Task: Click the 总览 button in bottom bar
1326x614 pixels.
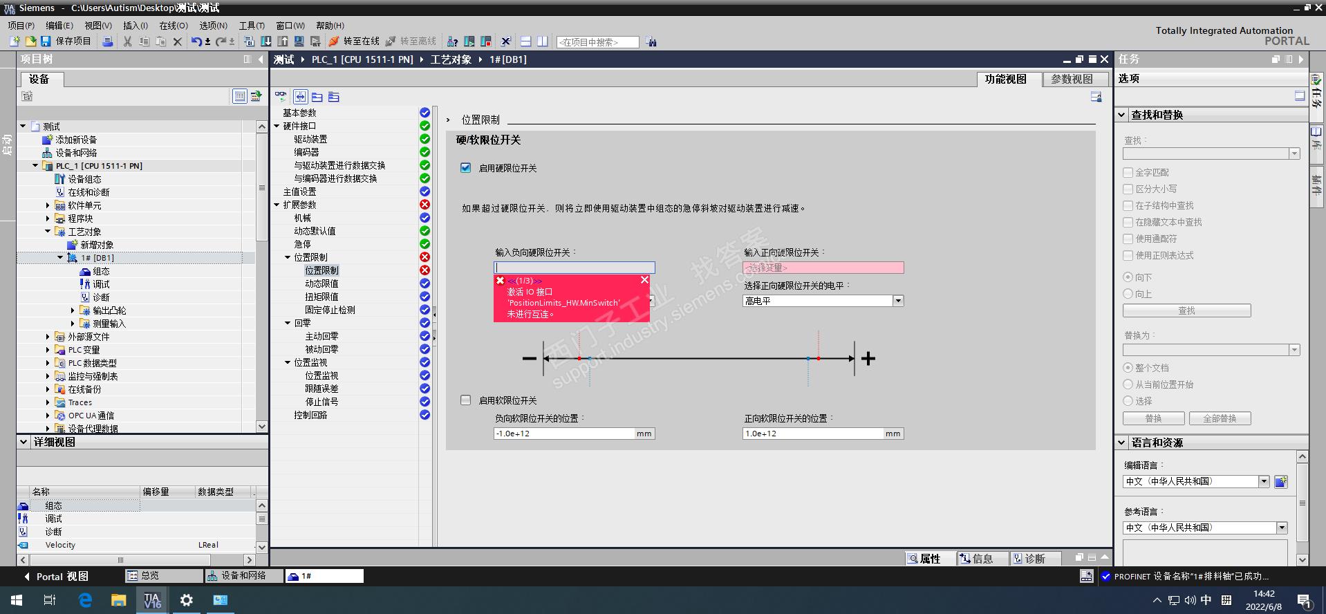Action: pos(164,576)
